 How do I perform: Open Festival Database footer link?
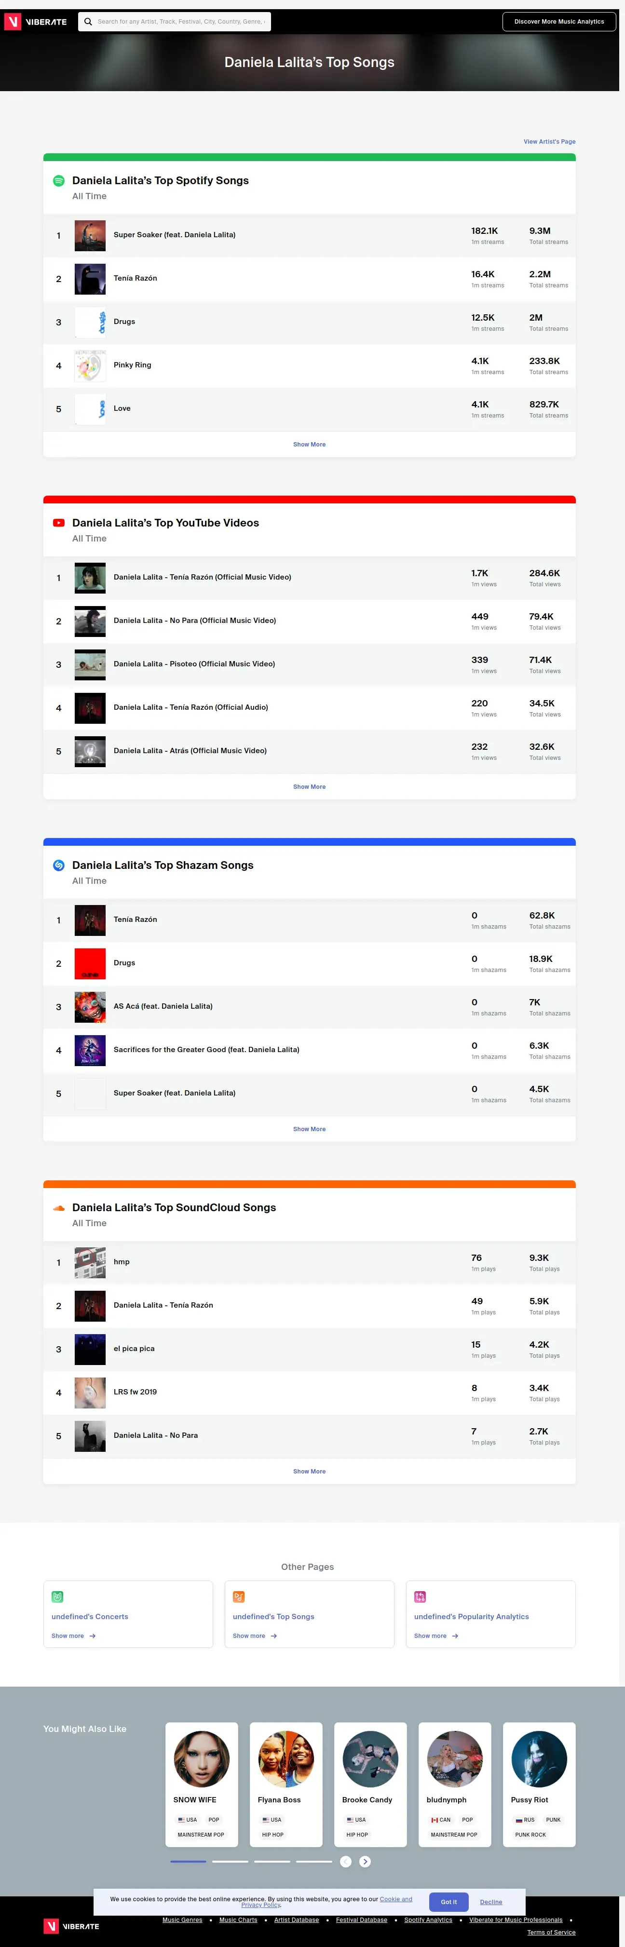[x=361, y=1920]
